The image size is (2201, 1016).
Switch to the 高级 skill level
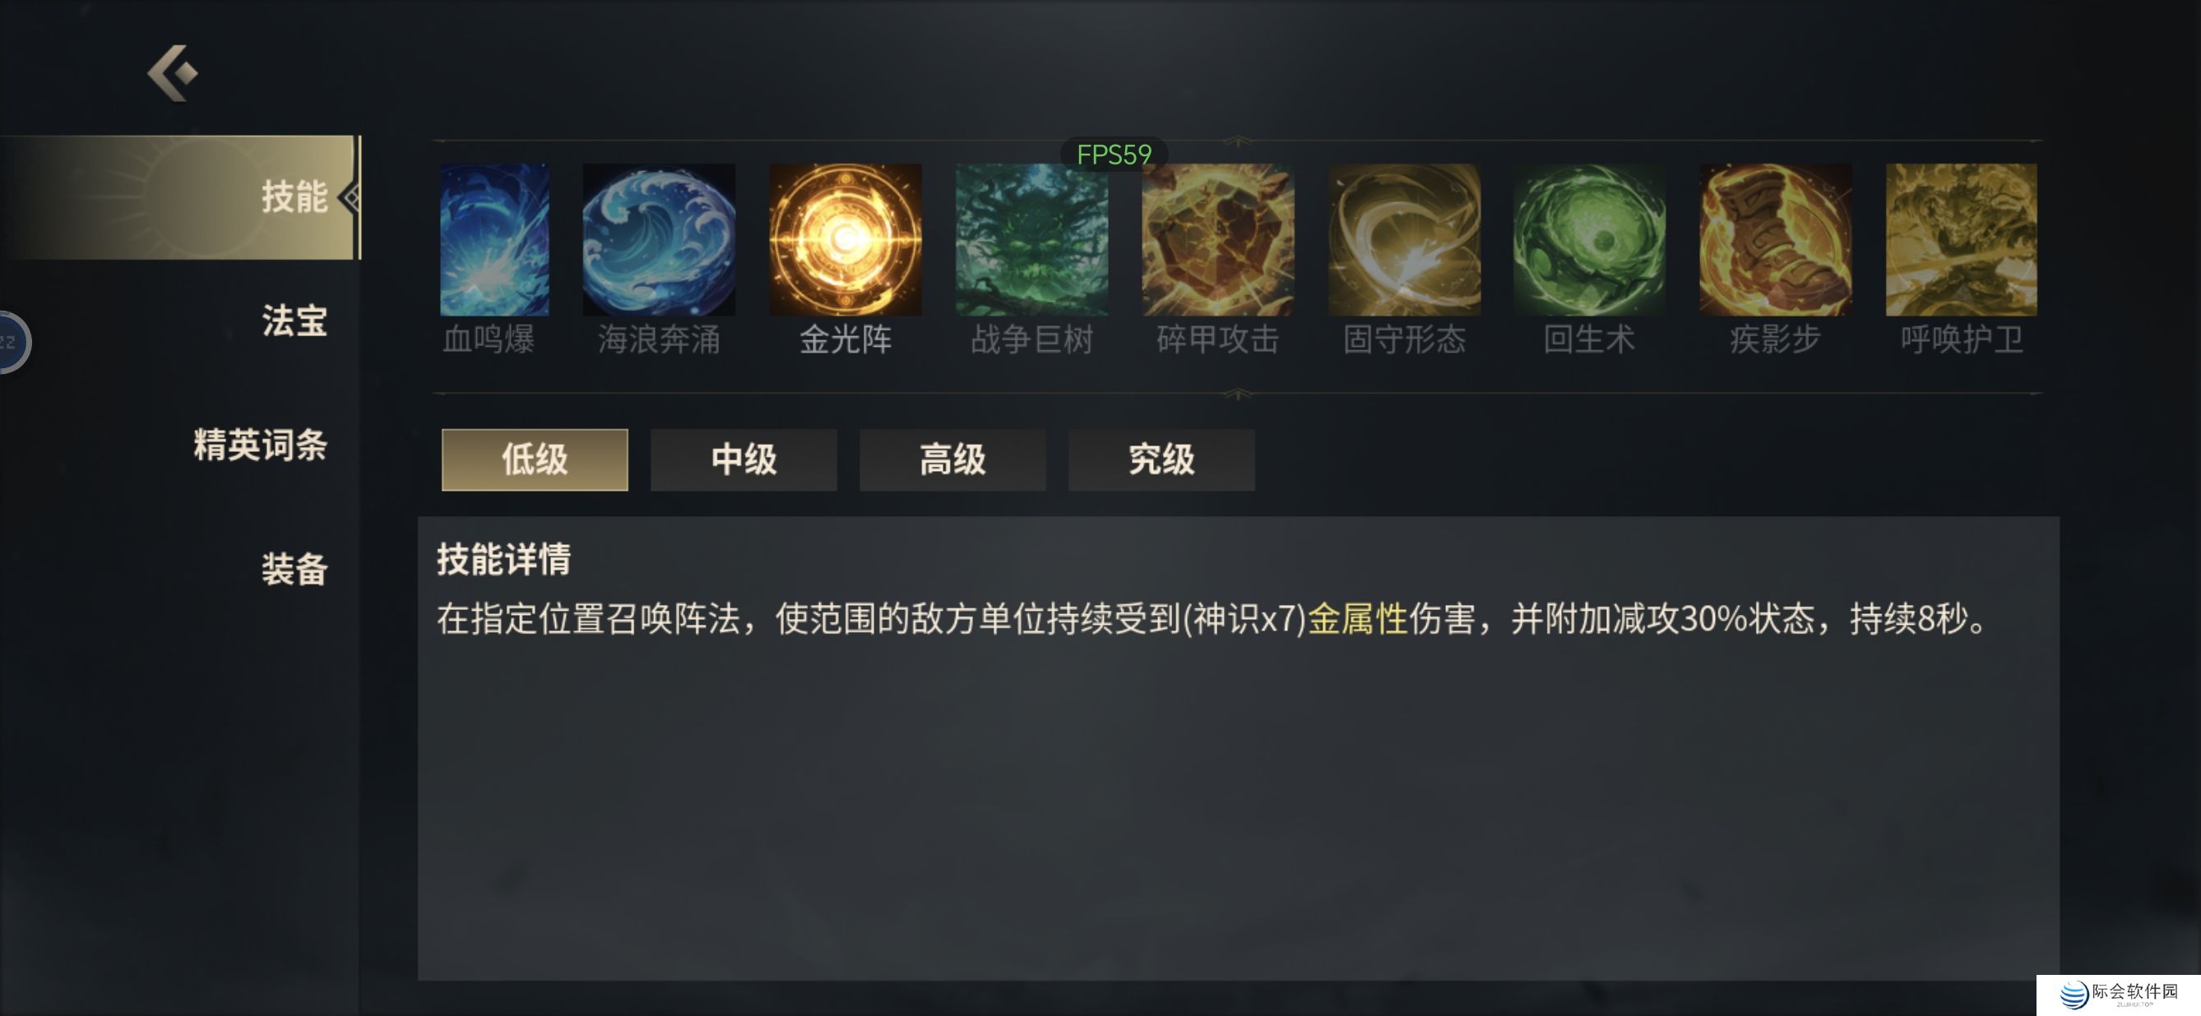click(x=952, y=460)
